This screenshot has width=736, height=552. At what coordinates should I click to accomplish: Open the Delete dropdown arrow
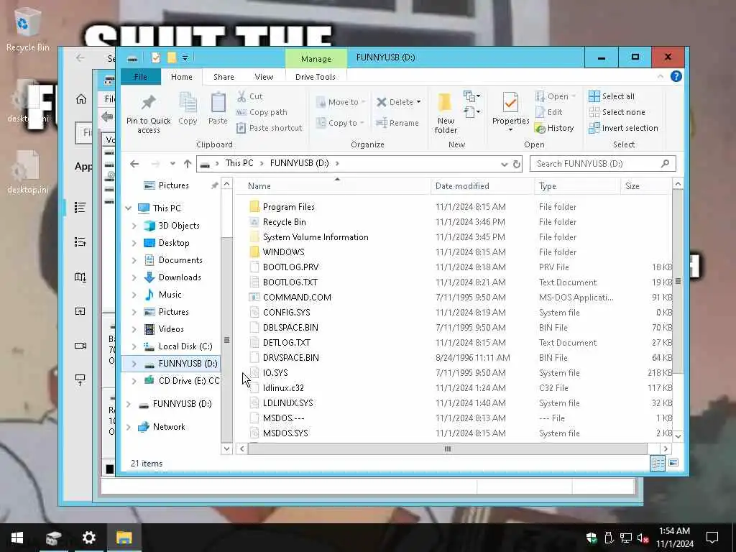(x=418, y=102)
